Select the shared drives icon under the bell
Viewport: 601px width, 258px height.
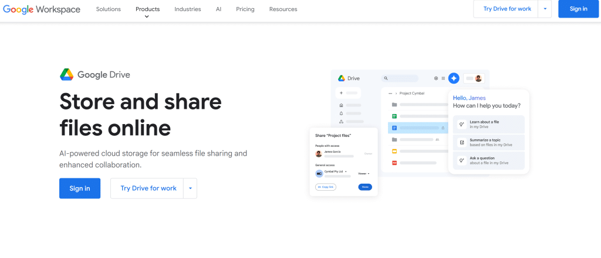point(341,122)
